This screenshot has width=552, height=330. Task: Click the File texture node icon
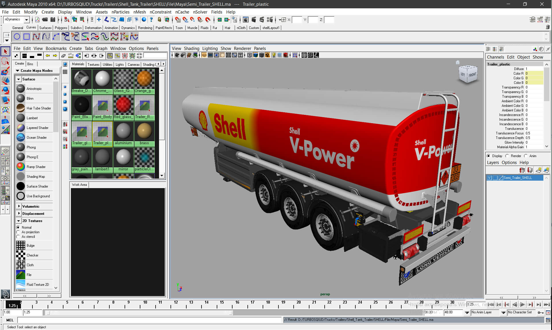(21, 275)
